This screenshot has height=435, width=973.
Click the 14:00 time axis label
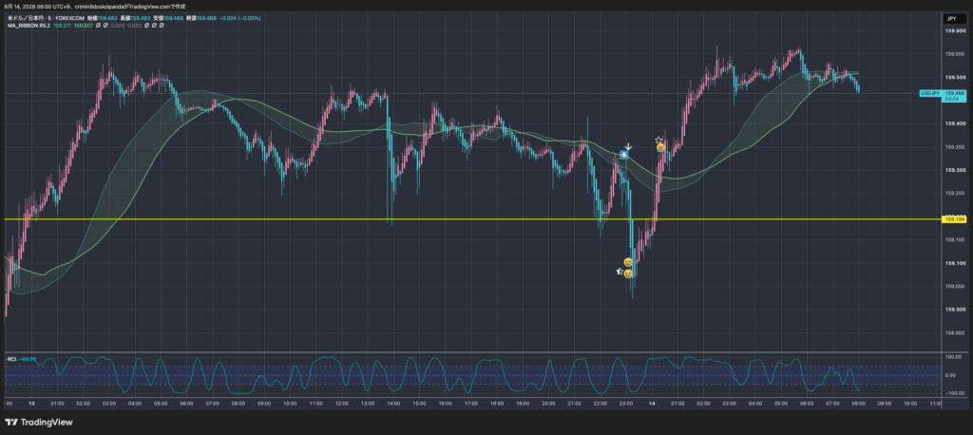pos(393,404)
